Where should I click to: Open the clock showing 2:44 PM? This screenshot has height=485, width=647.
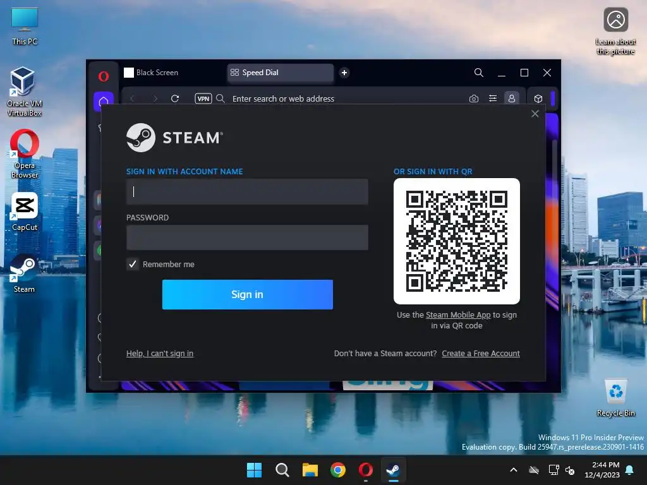[x=602, y=470]
